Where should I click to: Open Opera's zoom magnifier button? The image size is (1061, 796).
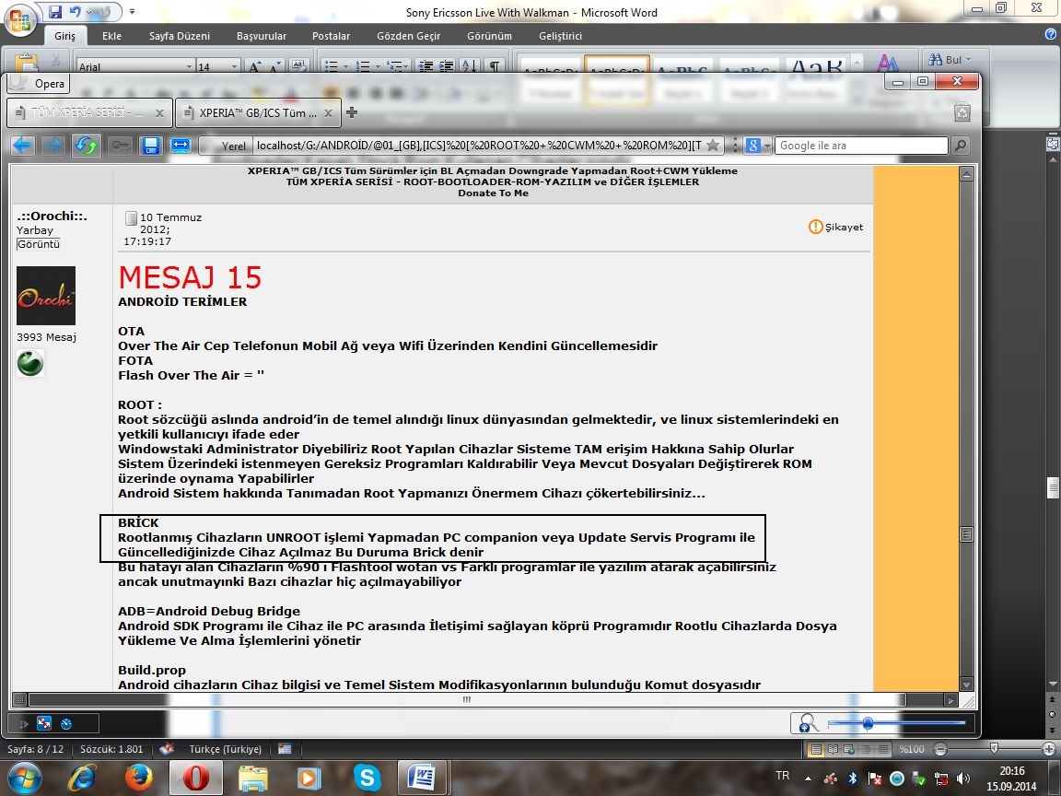(807, 723)
